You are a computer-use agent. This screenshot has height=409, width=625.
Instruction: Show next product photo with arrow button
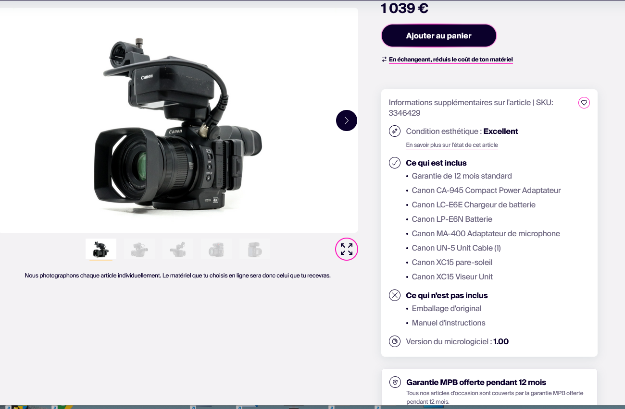347,120
